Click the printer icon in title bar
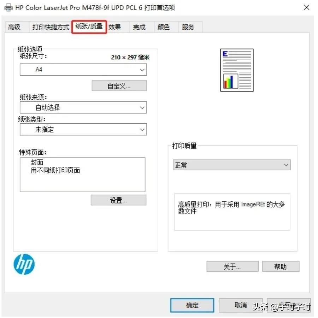Viewport: 318px width, 318px height. [8, 8]
